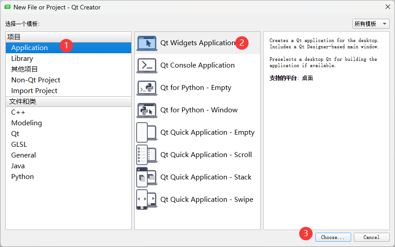Click the Qt Quick Application - Scroll icon

pyautogui.click(x=146, y=155)
